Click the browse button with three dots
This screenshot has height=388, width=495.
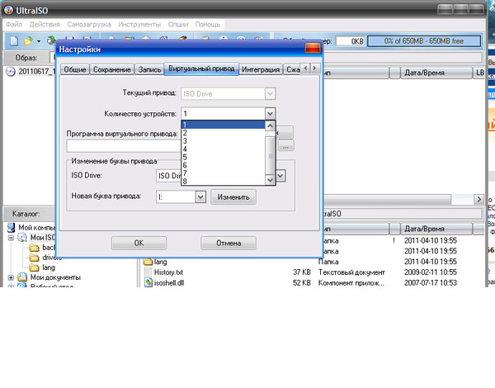click(285, 146)
